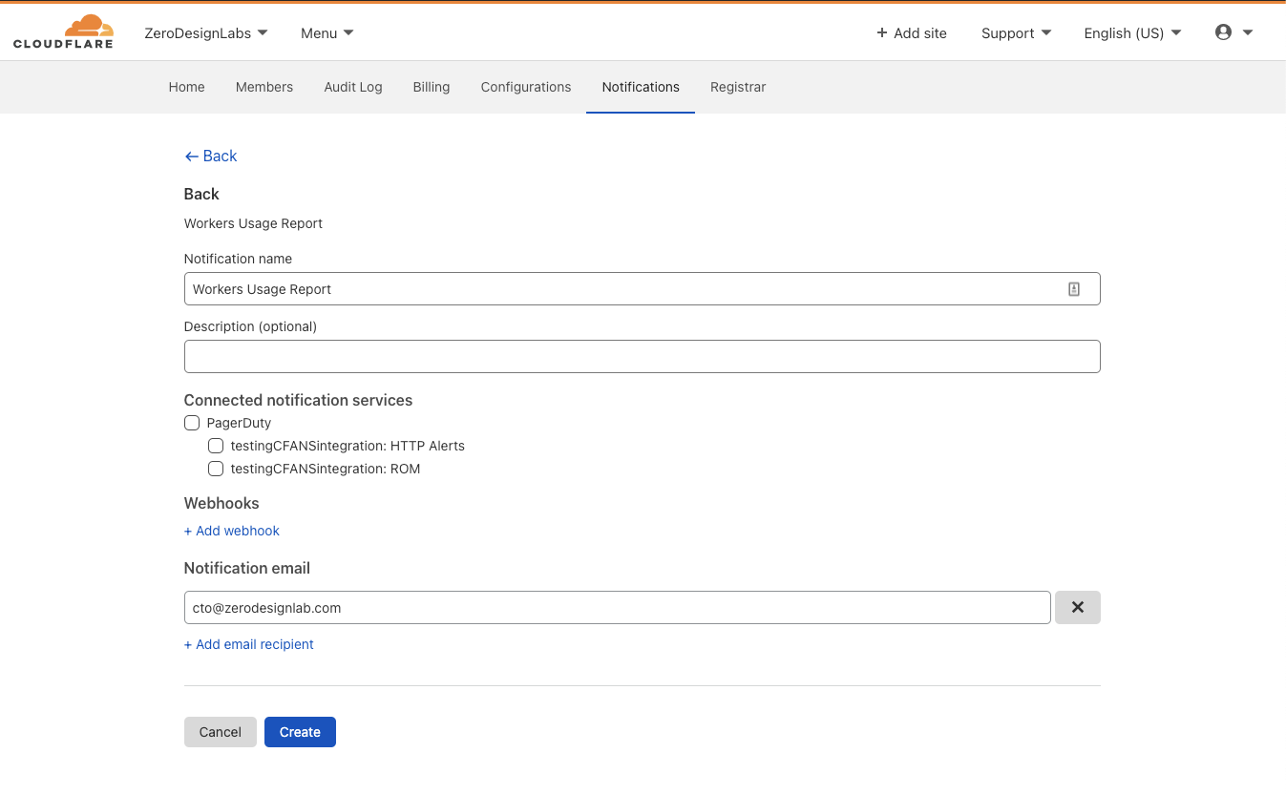Switch to the Members tab
This screenshot has height=795, width=1286.
tap(264, 87)
